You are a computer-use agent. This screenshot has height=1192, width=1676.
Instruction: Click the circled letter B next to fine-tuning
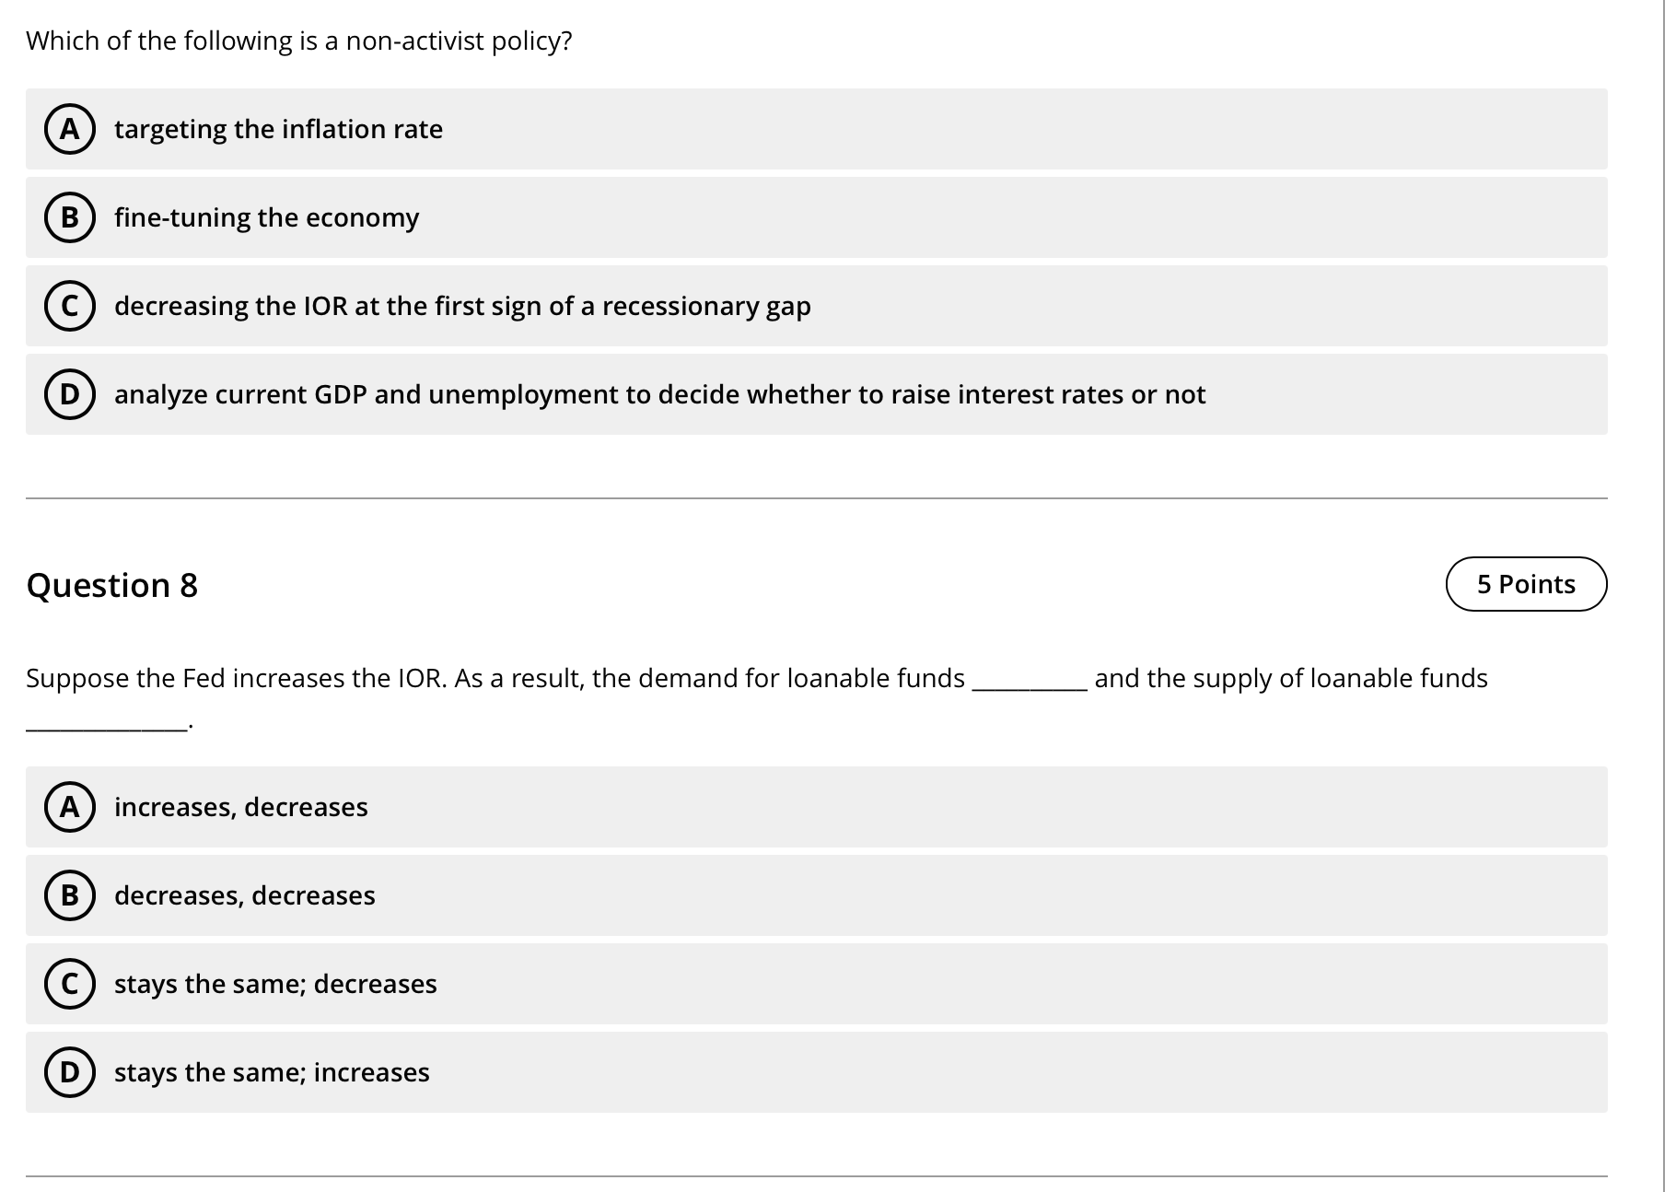pos(70,217)
